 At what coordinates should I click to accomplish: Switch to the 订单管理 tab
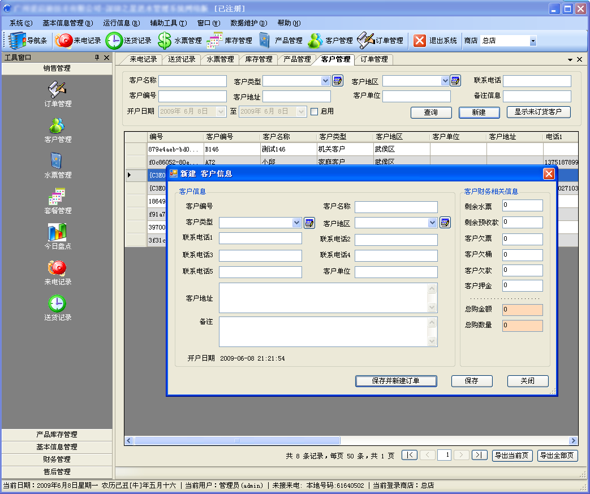coord(374,59)
